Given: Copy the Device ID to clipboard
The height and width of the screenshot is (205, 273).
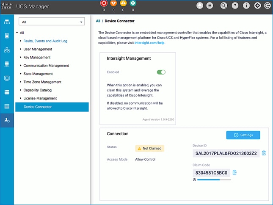Looking at the screenshot, I should pyautogui.click(x=264, y=153).
